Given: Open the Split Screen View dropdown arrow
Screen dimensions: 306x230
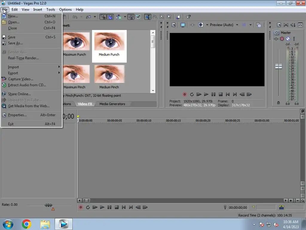Looking at the screenshot, I should pos(207,25).
